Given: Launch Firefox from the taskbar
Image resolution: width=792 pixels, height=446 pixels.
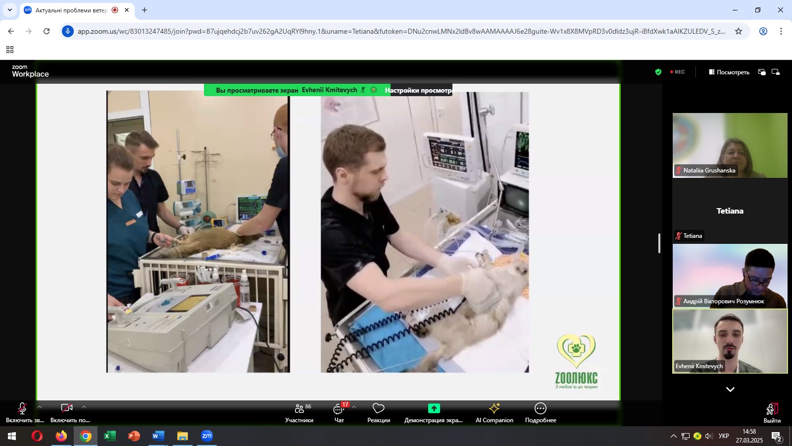Looking at the screenshot, I should point(61,436).
